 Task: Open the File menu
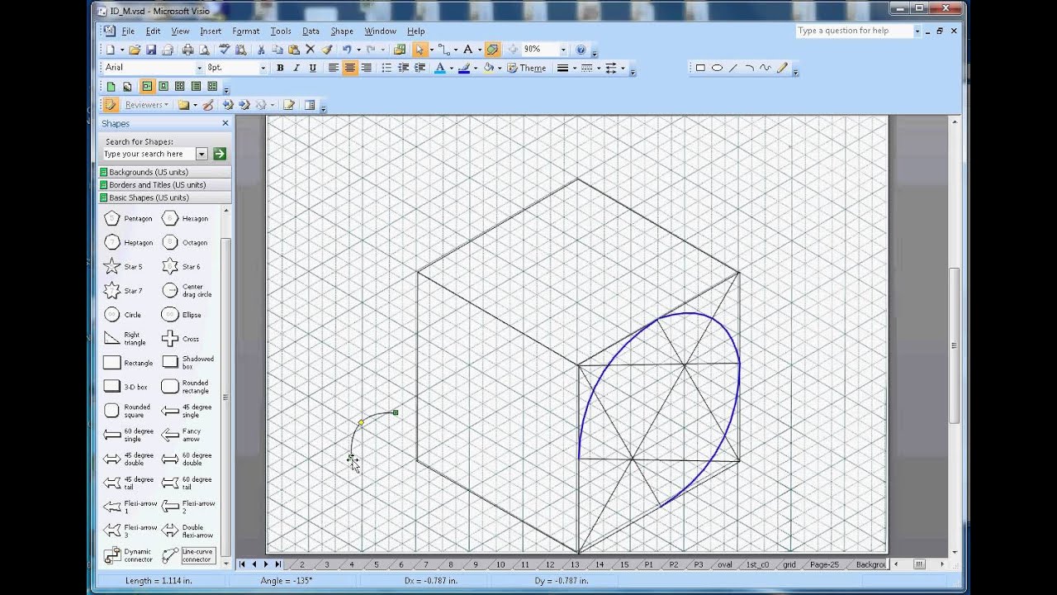(x=128, y=31)
